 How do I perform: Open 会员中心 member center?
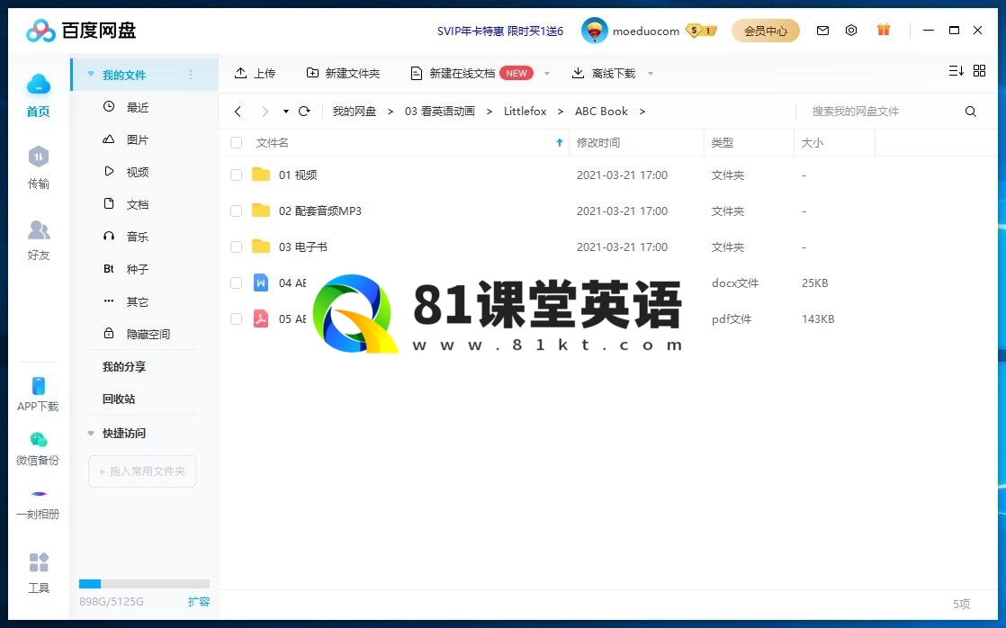point(766,31)
